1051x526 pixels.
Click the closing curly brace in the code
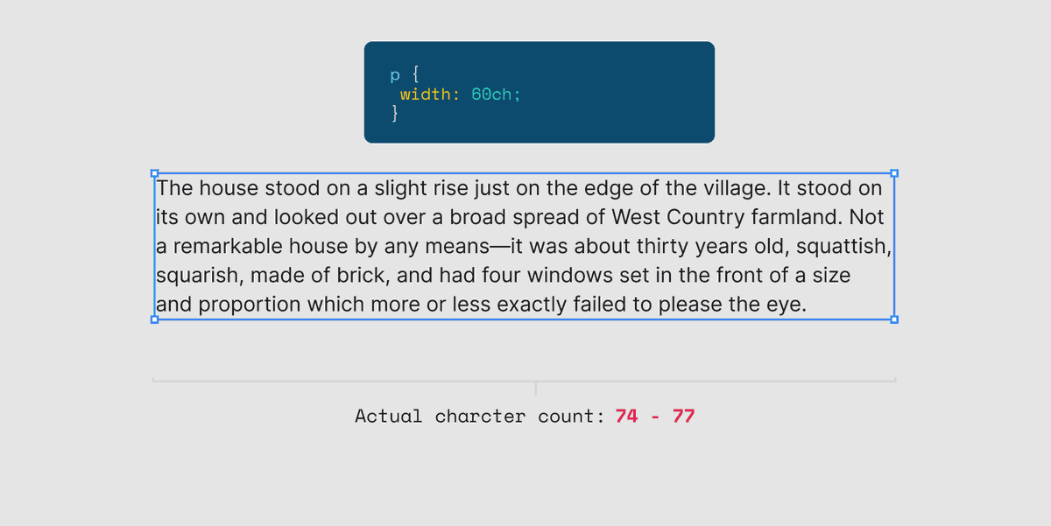pyautogui.click(x=395, y=113)
